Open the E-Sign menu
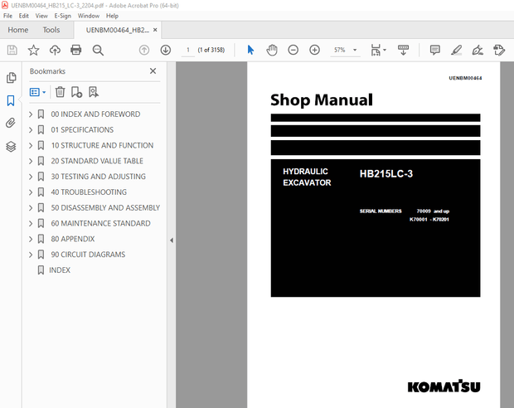The height and width of the screenshot is (408, 514). pos(63,16)
